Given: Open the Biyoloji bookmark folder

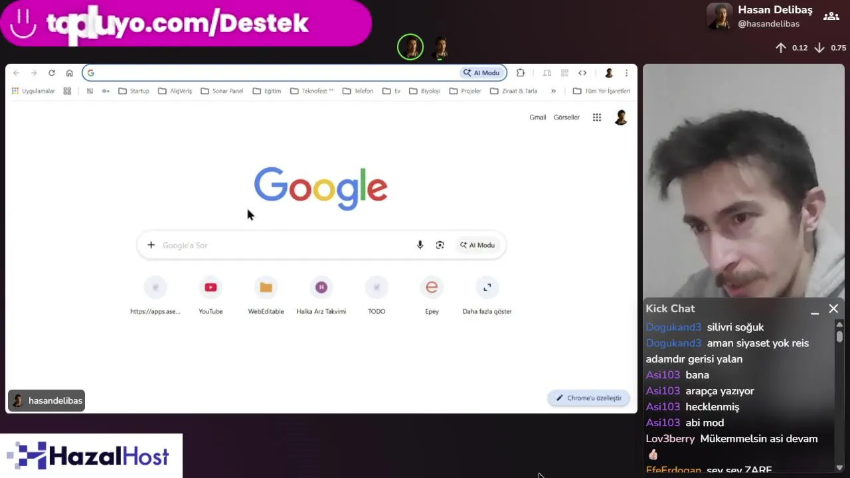Looking at the screenshot, I should [425, 91].
